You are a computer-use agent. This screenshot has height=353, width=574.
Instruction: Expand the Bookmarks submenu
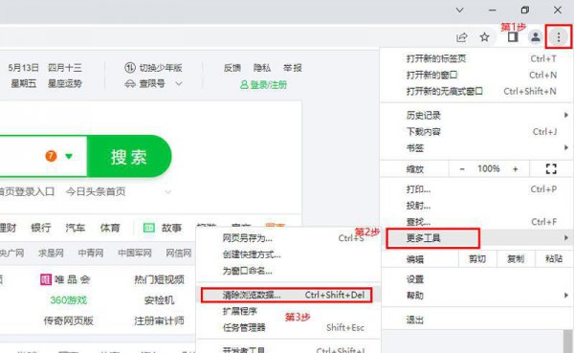476,148
